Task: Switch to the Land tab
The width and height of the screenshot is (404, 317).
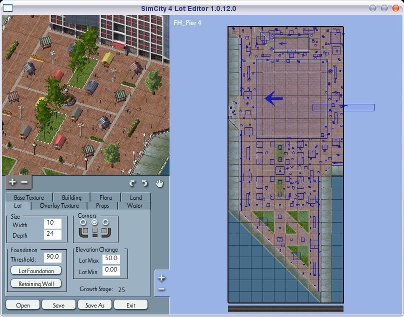Action: pos(136,197)
